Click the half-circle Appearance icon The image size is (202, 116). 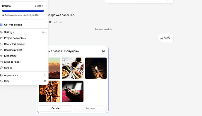pos(1,75)
